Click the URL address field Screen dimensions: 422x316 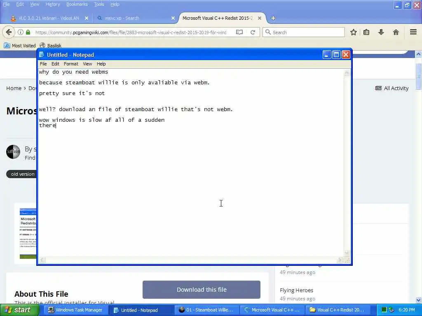click(131, 32)
